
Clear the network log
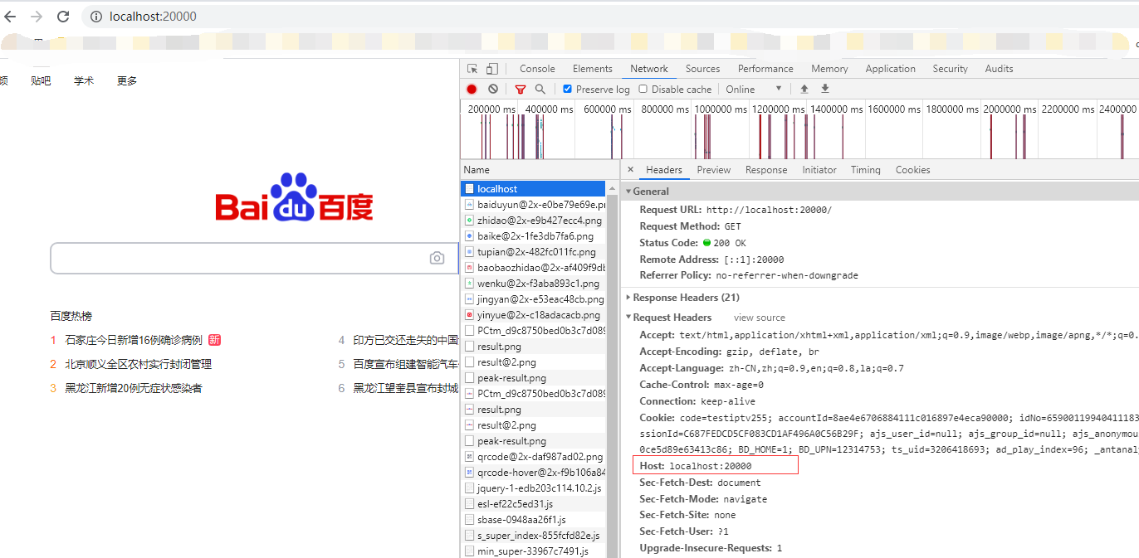(493, 89)
